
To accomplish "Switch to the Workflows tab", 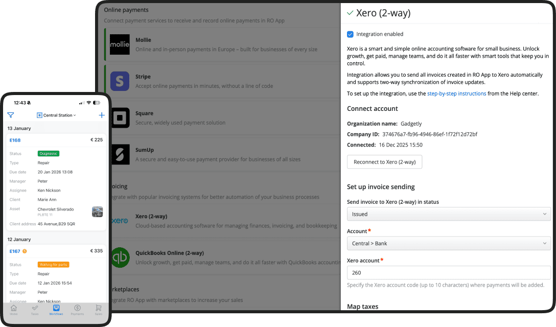I will tap(56, 309).
